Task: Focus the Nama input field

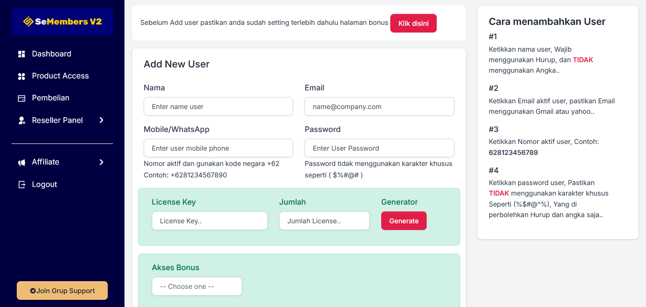Action: point(218,107)
